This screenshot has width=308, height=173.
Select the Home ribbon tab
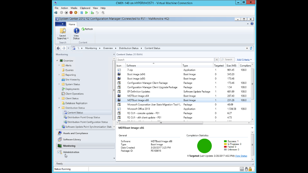72,24
